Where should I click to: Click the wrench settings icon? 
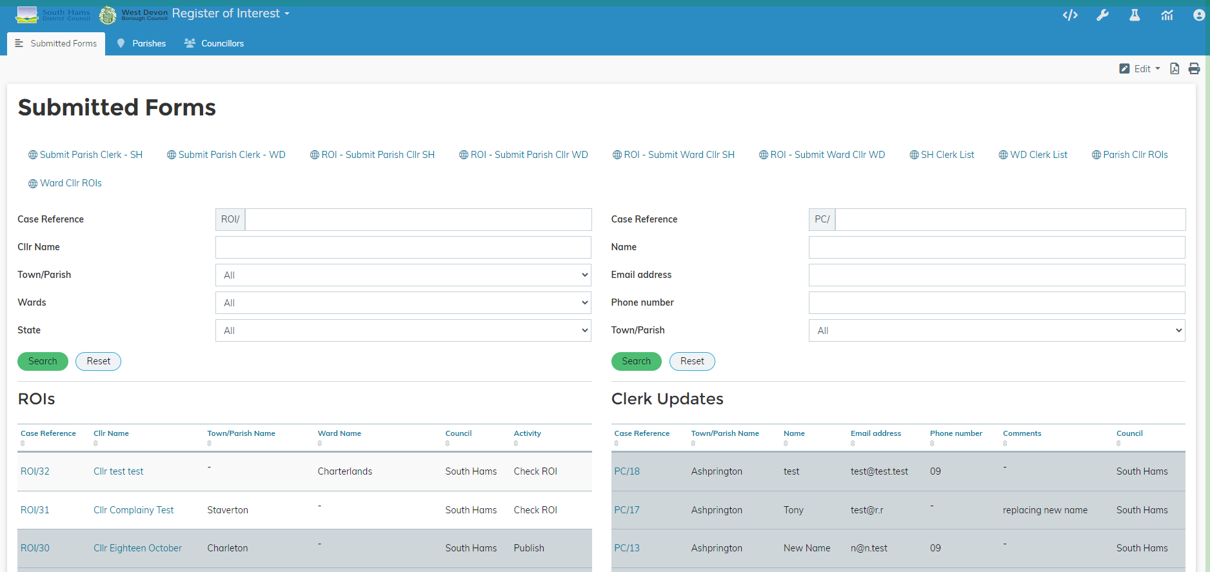(1102, 15)
